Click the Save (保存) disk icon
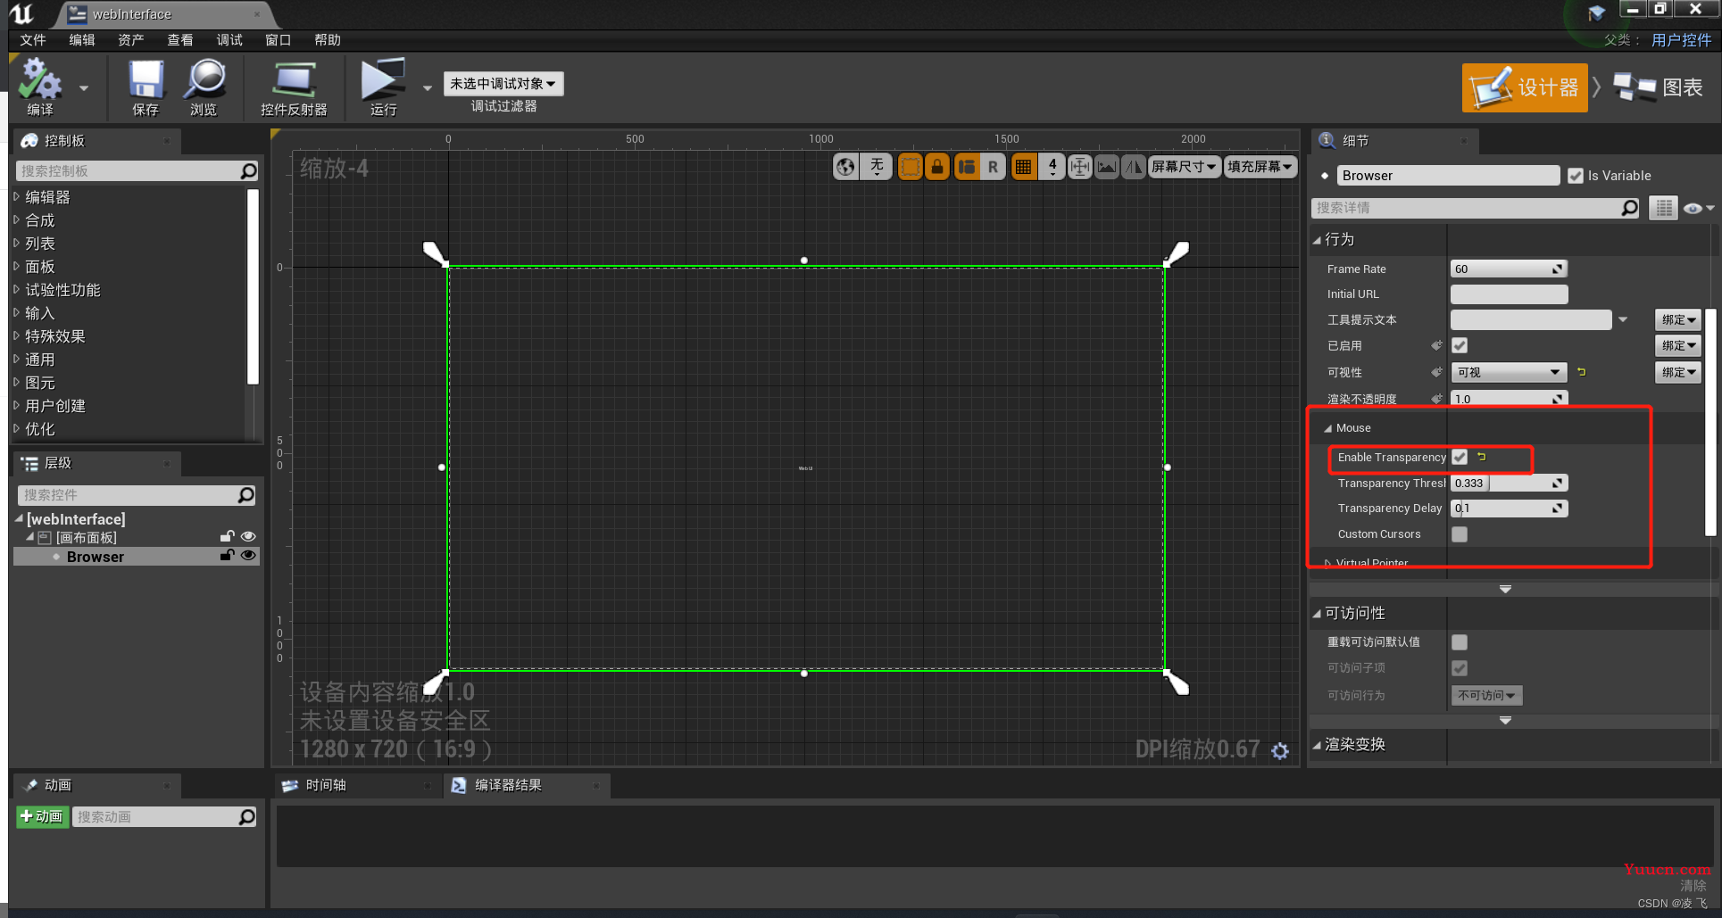Screen dimensions: 1722x918 tap(146, 80)
